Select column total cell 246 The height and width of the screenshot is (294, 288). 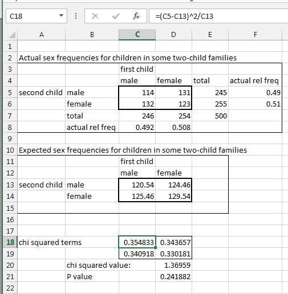pos(137,116)
